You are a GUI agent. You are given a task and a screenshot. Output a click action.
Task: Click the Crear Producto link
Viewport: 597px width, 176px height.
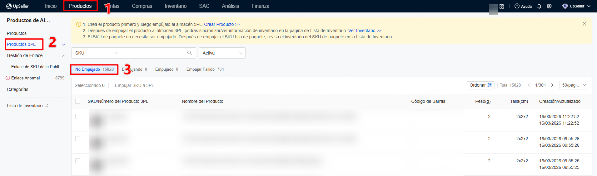coord(222,24)
